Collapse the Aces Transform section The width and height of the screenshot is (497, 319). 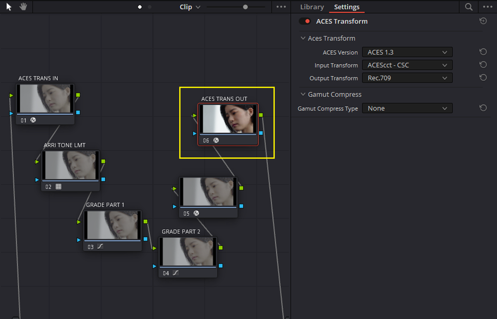[303, 38]
